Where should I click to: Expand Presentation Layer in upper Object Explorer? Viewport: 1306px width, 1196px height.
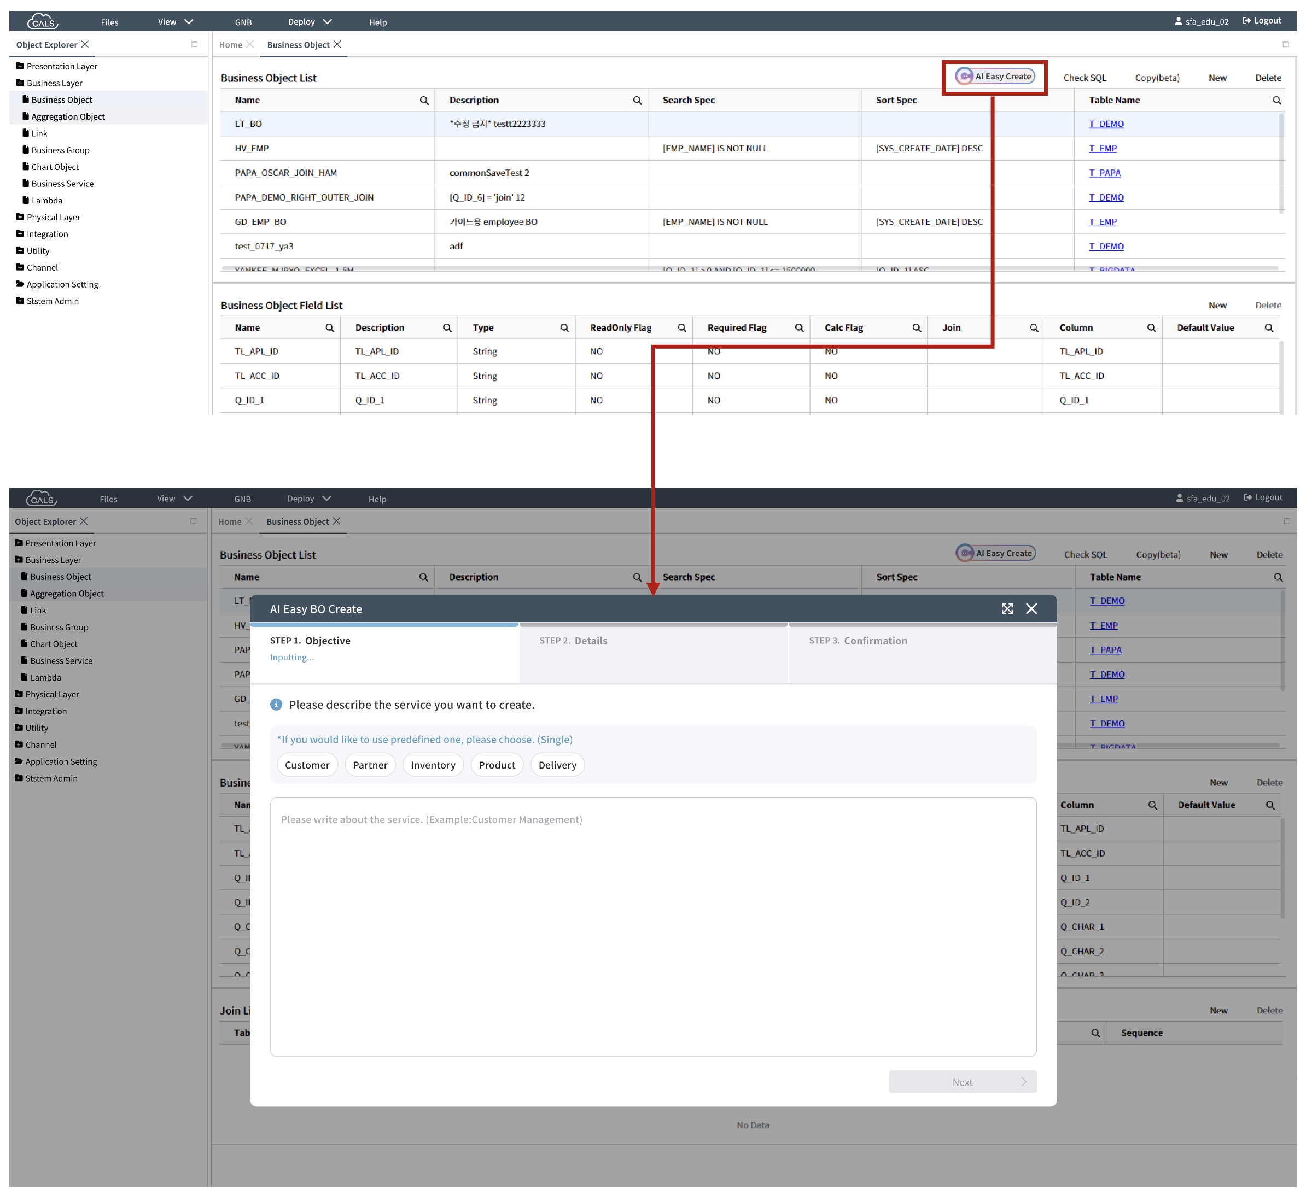20,66
